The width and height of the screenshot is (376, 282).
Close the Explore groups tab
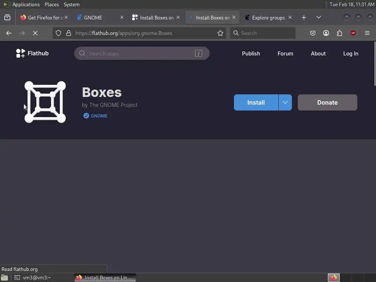click(290, 18)
